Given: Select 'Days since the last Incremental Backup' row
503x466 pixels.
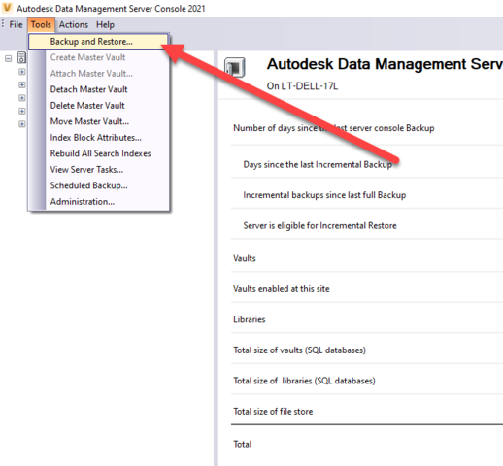Looking at the screenshot, I should (x=367, y=164).
